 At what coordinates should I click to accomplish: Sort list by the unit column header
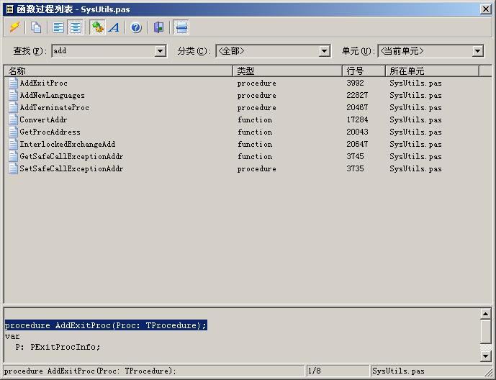pyautogui.click(x=432, y=71)
